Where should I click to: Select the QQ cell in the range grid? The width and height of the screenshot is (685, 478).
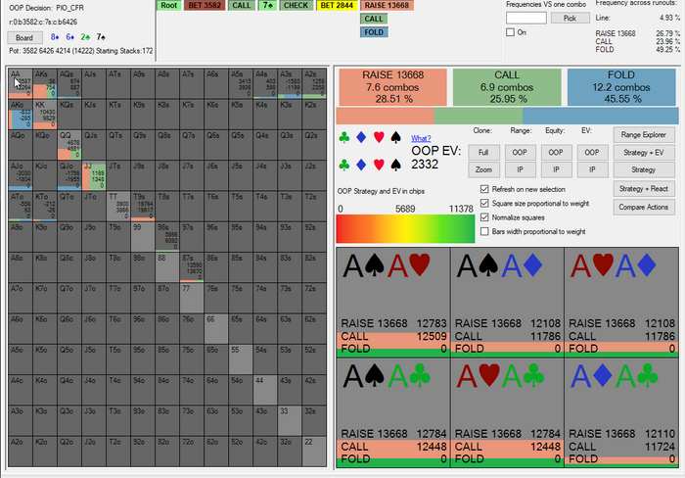(69, 145)
